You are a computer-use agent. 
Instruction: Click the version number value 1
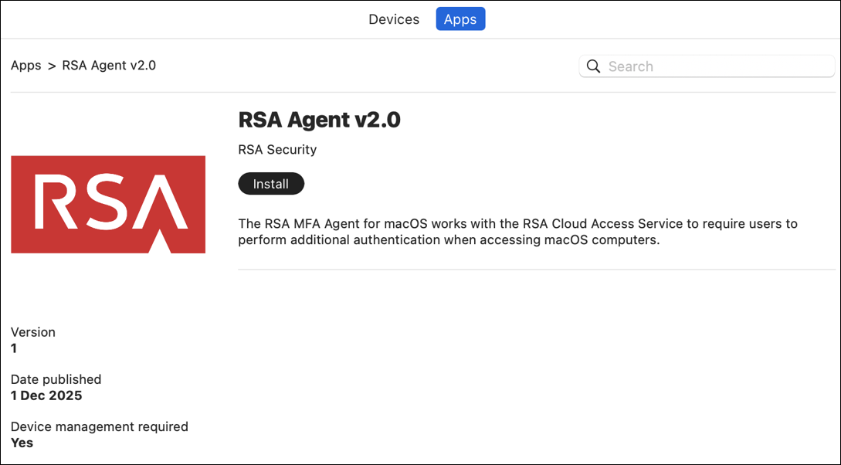14,348
